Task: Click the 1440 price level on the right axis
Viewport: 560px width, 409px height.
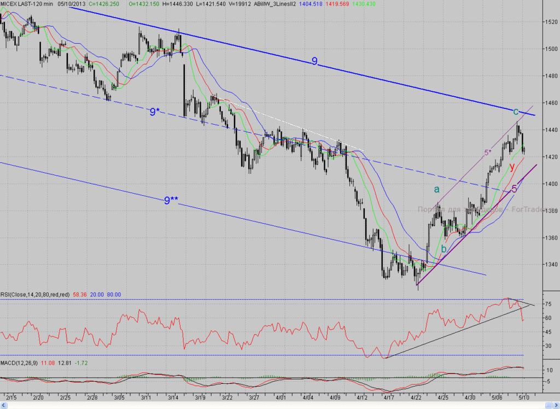Action: 551,130
